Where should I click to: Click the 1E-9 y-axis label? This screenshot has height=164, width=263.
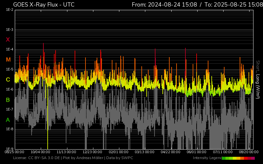point(10,149)
